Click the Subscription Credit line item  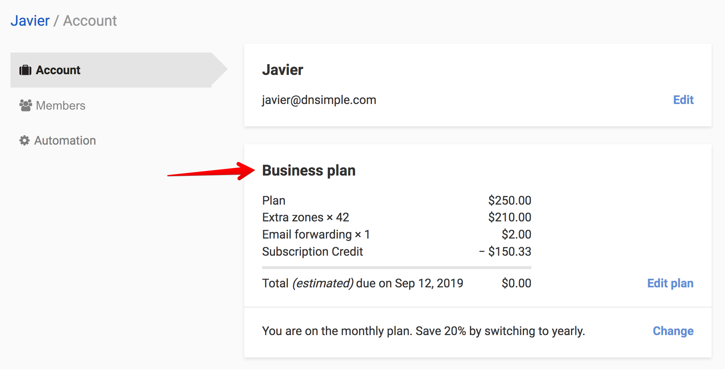click(313, 252)
